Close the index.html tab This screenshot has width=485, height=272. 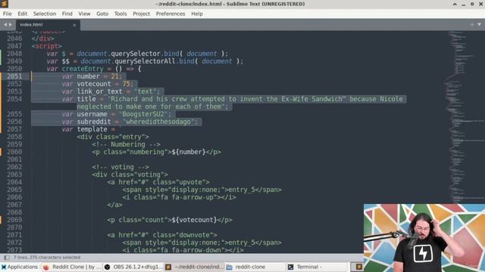[x=74, y=25]
